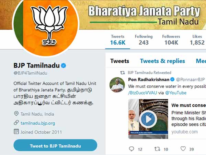Switch to Tweets & replies tab
The width and height of the screenshot is (206, 155).
162,61
